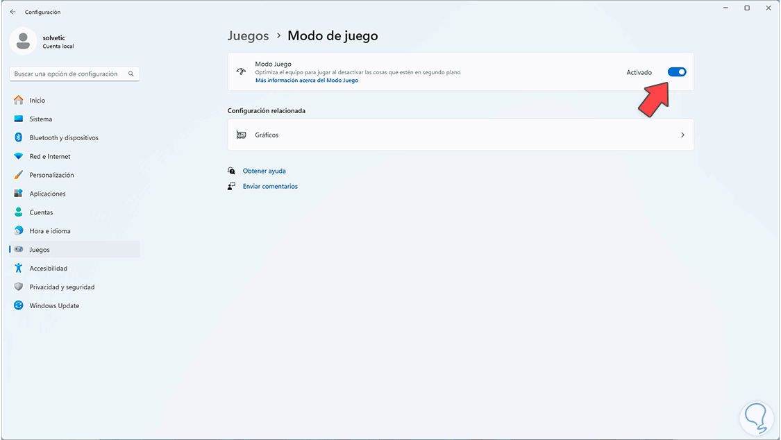
Task: Open Personalización settings
Action: pyautogui.click(x=74, y=175)
